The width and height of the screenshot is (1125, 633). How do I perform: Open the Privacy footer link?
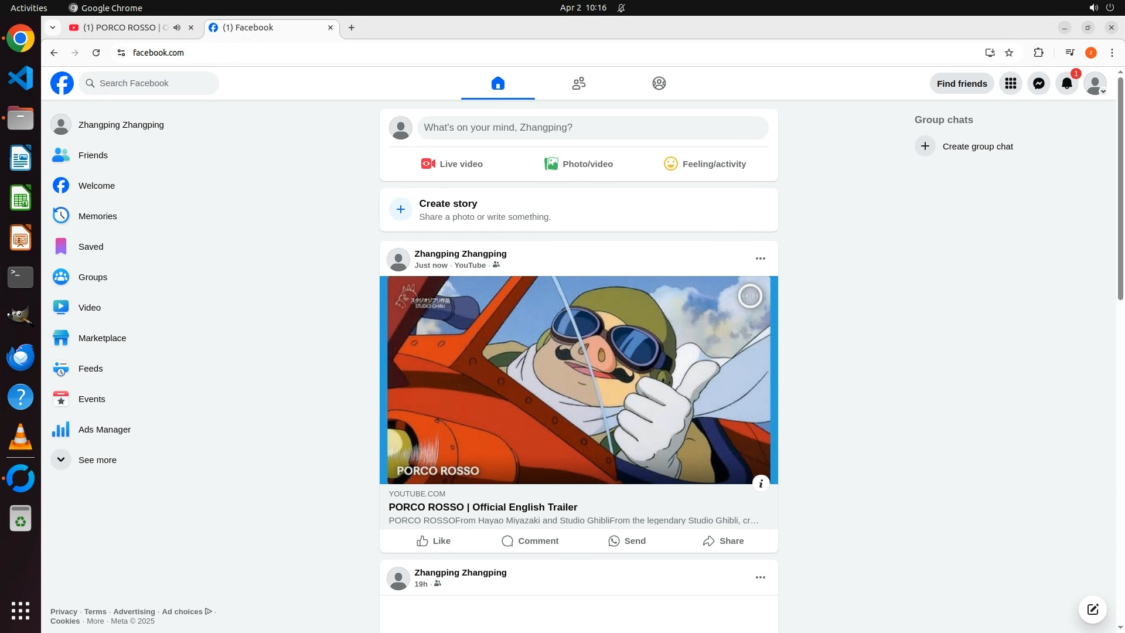tap(63, 611)
